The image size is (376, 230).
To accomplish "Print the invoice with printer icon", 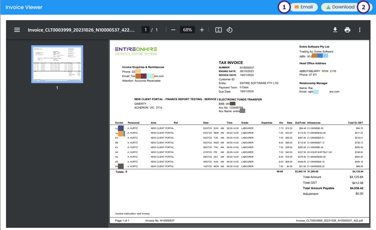I will 347,30.
